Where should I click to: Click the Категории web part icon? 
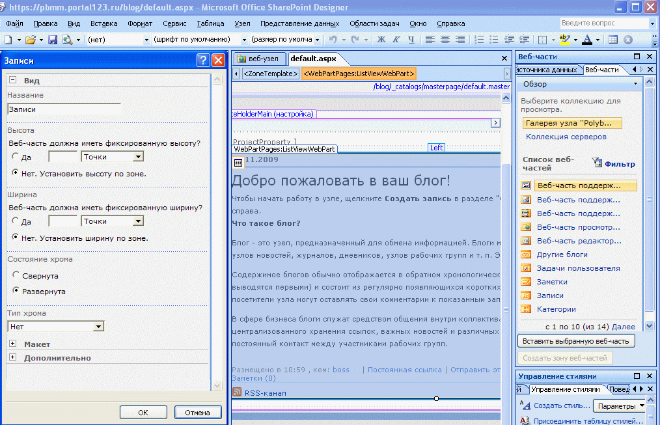pos(526,309)
